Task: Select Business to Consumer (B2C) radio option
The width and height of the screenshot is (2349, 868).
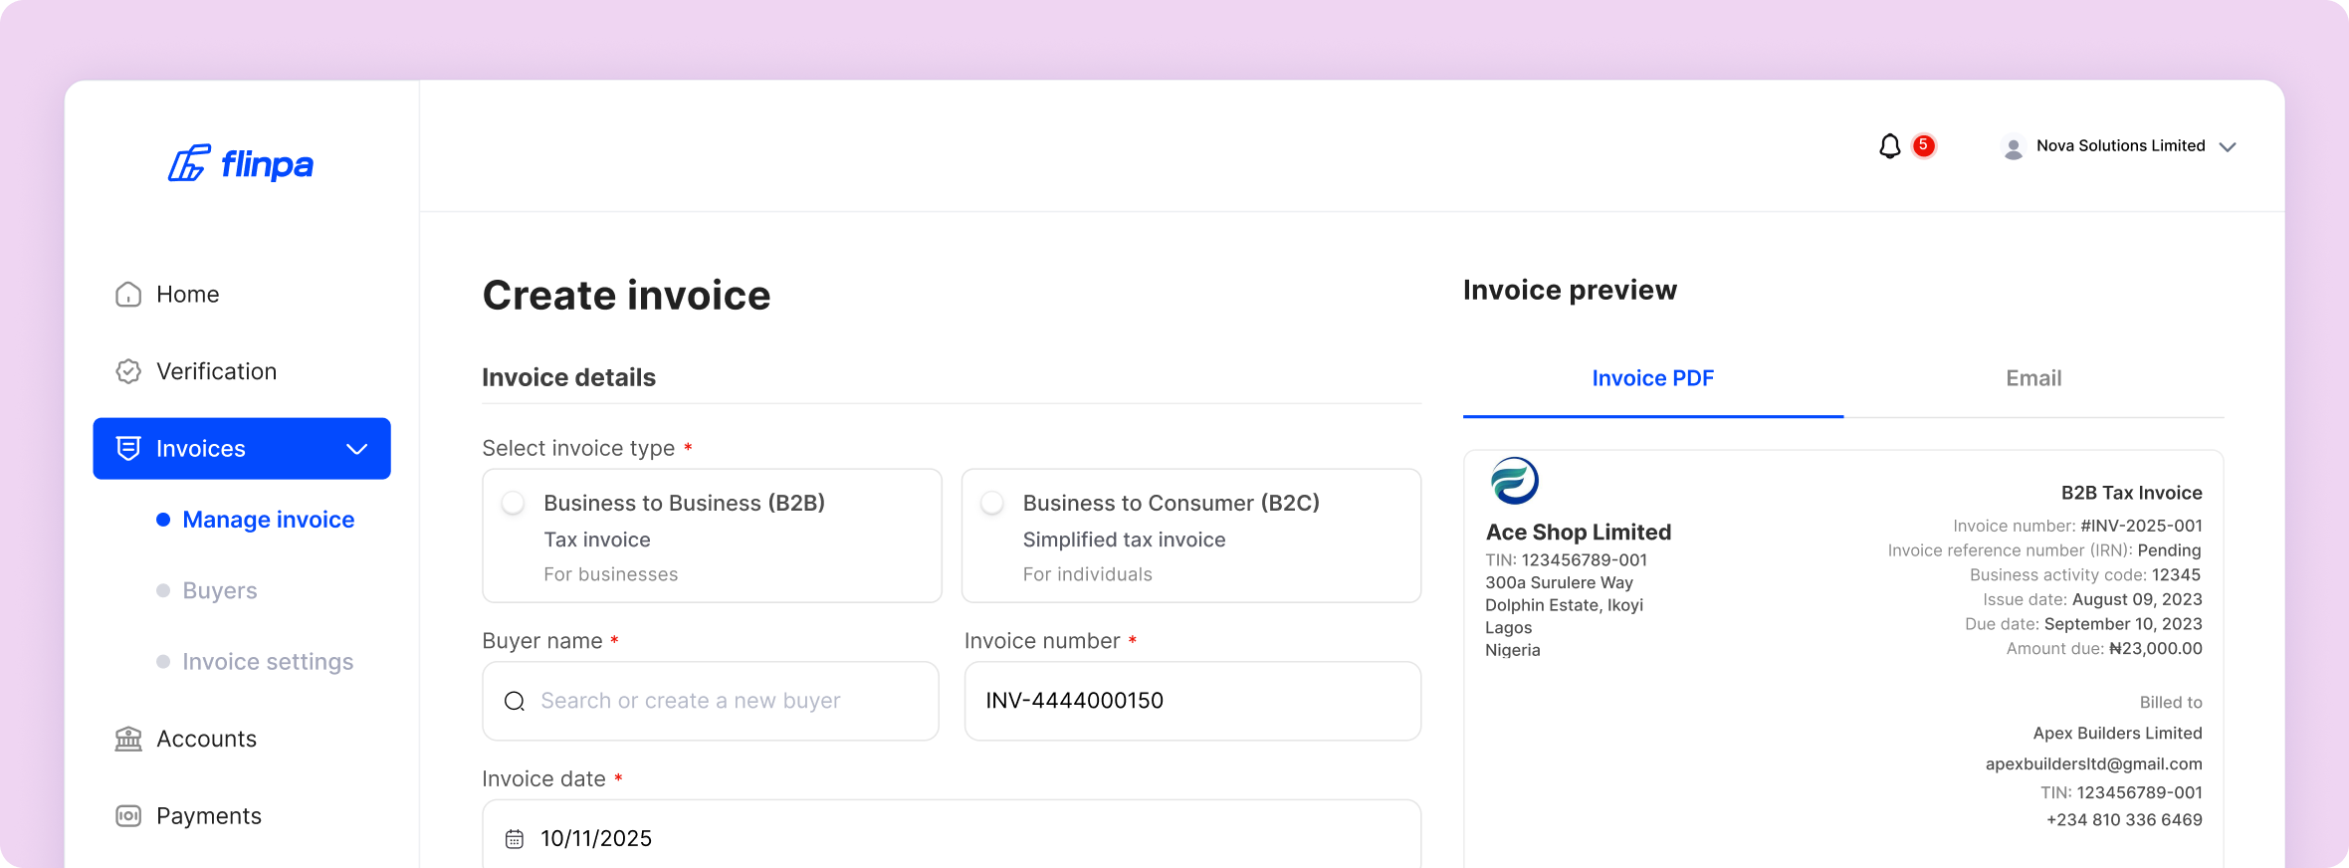Action: click(x=992, y=504)
